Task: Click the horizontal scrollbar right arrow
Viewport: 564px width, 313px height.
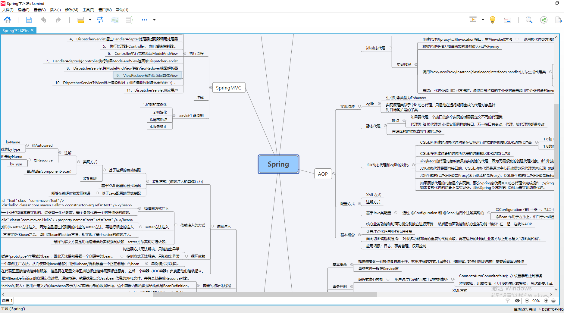Action: pyautogui.click(x=551, y=294)
